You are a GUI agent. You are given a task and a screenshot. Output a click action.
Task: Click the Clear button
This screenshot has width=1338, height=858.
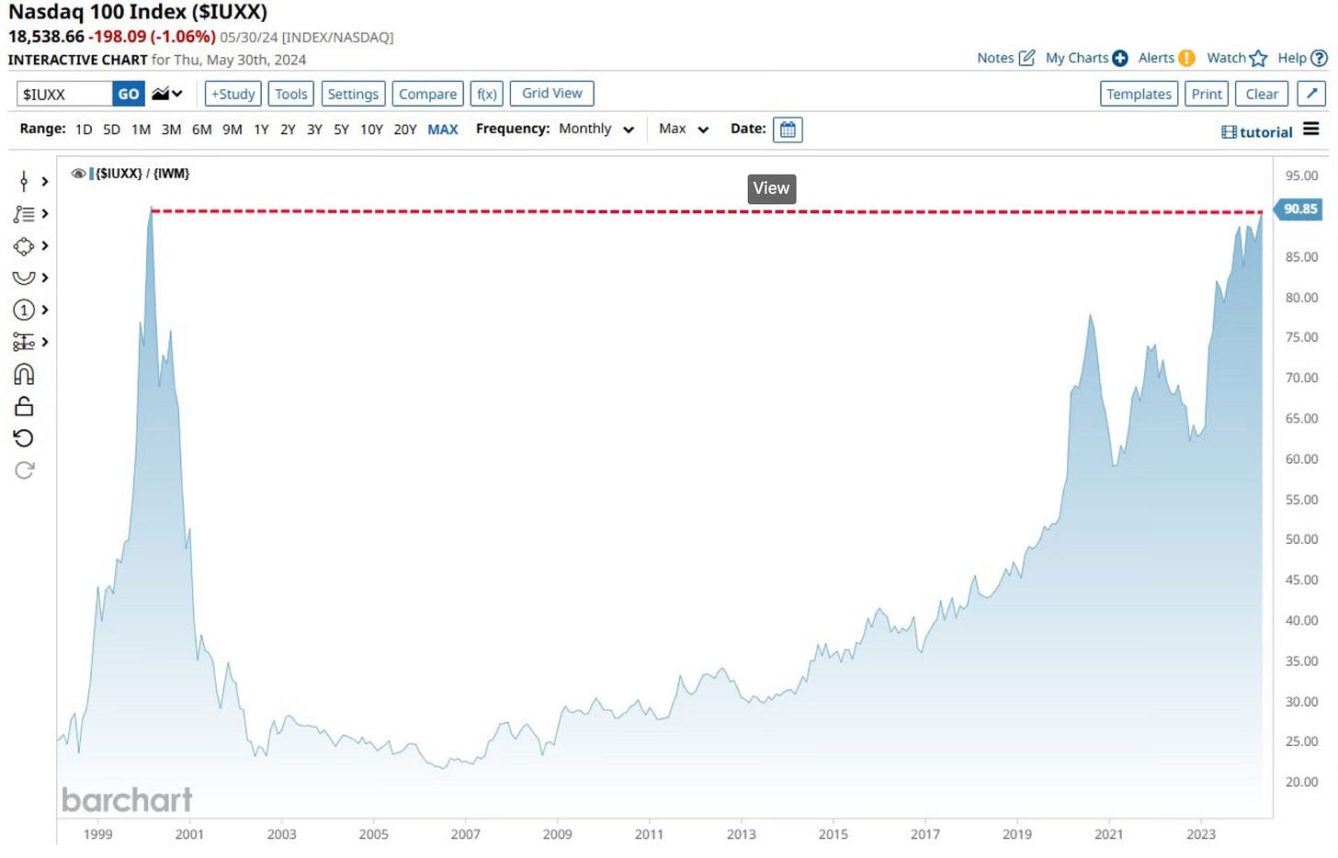click(1262, 94)
